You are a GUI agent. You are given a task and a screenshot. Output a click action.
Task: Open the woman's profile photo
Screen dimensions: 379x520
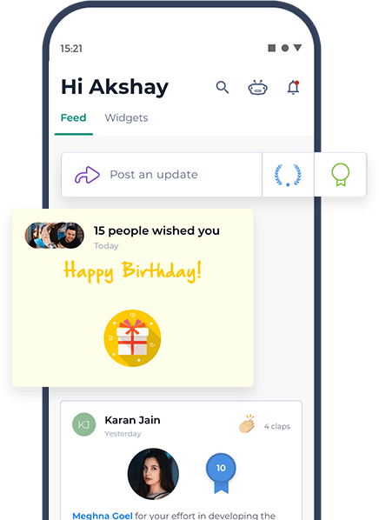pos(153,474)
